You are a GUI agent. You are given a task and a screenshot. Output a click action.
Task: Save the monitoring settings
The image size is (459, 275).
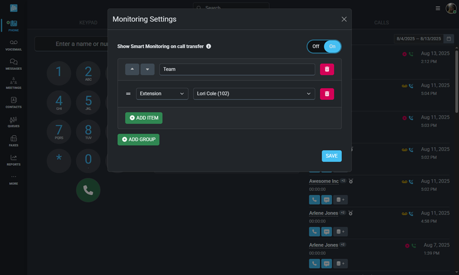coord(331,156)
